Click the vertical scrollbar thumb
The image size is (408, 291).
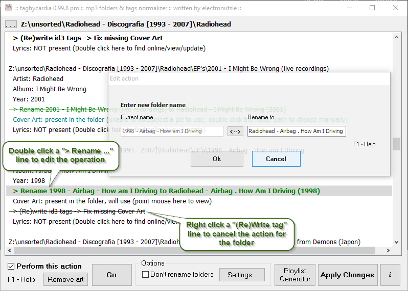396,144
